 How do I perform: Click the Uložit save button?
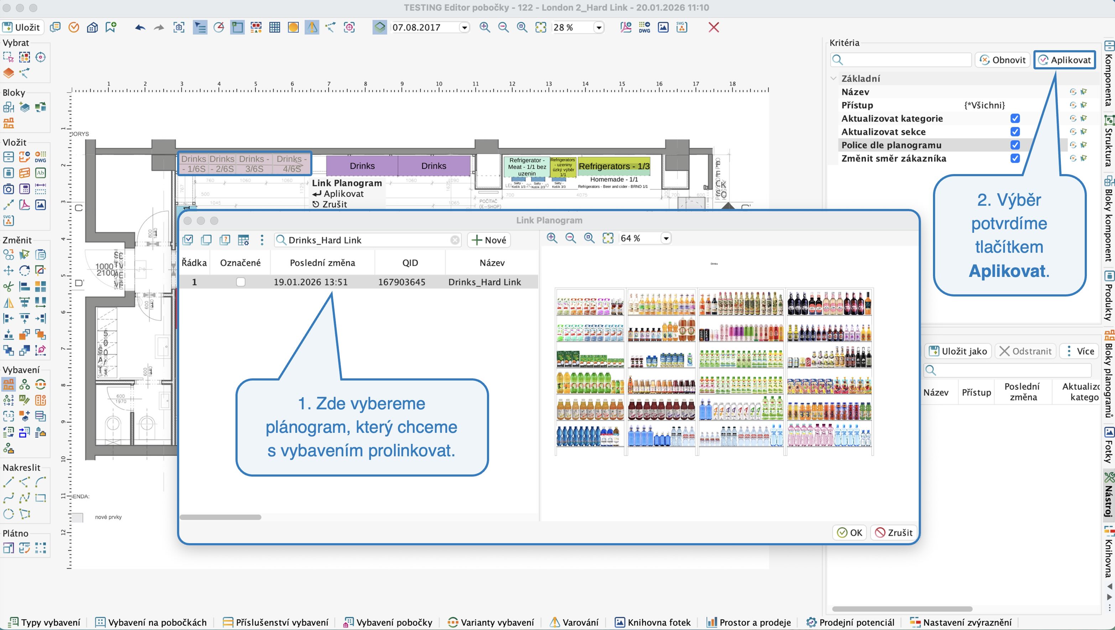[x=22, y=27]
